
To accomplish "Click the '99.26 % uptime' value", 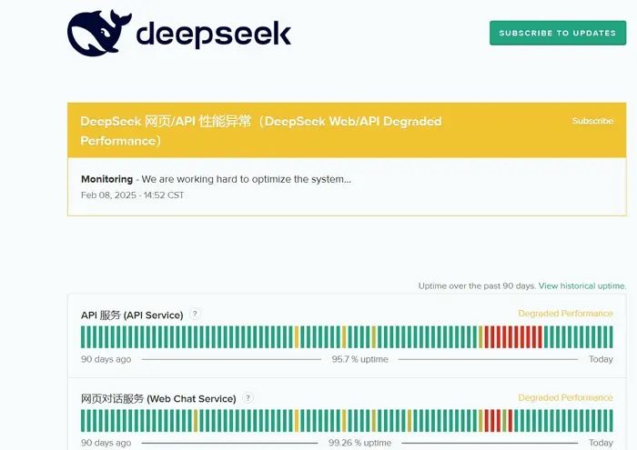I will click(360, 443).
